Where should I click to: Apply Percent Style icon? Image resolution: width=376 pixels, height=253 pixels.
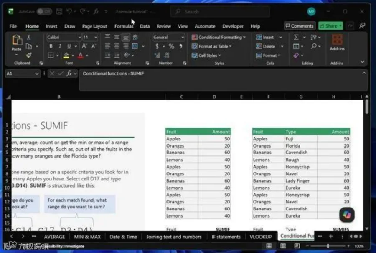[171, 46]
